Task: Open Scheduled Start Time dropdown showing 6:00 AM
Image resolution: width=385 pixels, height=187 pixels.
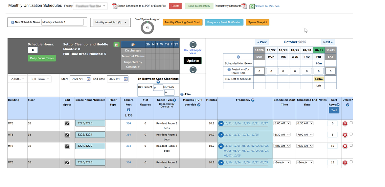Action: 282,123
